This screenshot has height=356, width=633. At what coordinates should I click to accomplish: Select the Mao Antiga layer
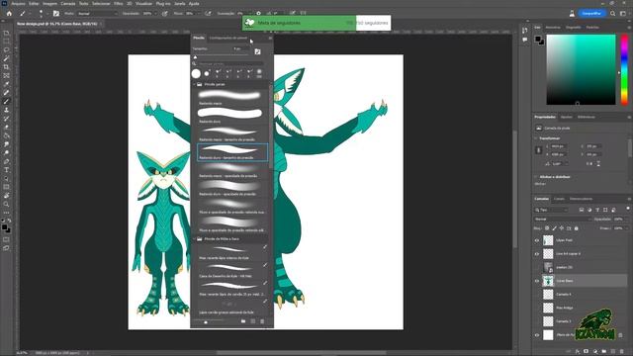pyautogui.click(x=582, y=308)
